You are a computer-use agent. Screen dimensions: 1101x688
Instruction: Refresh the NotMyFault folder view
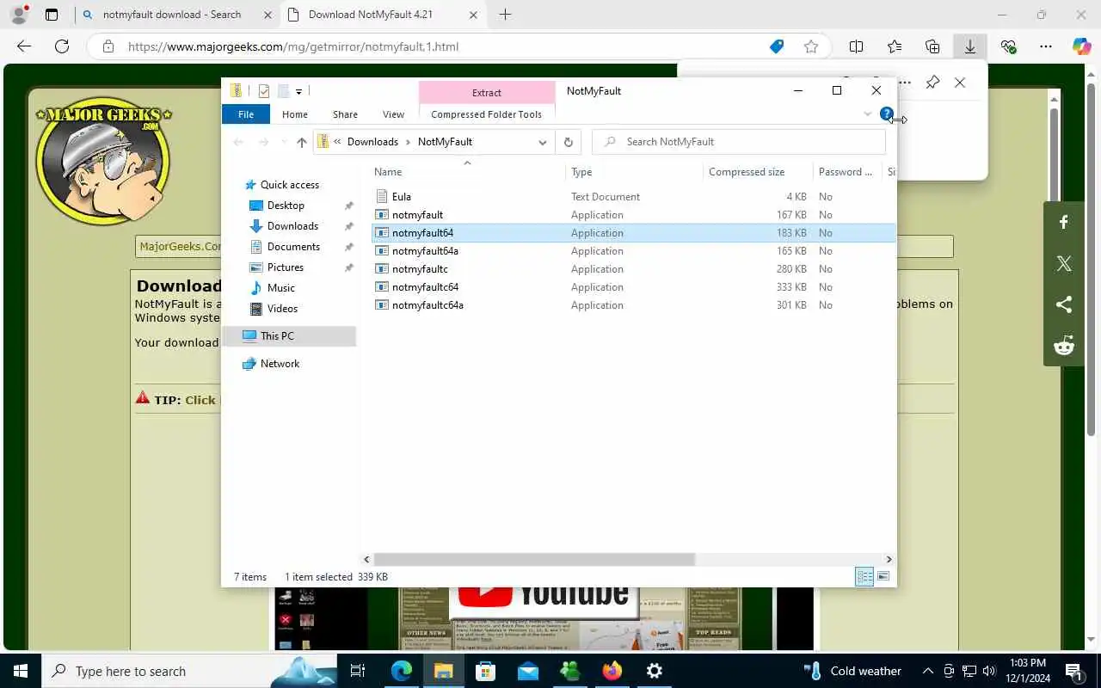568,142
